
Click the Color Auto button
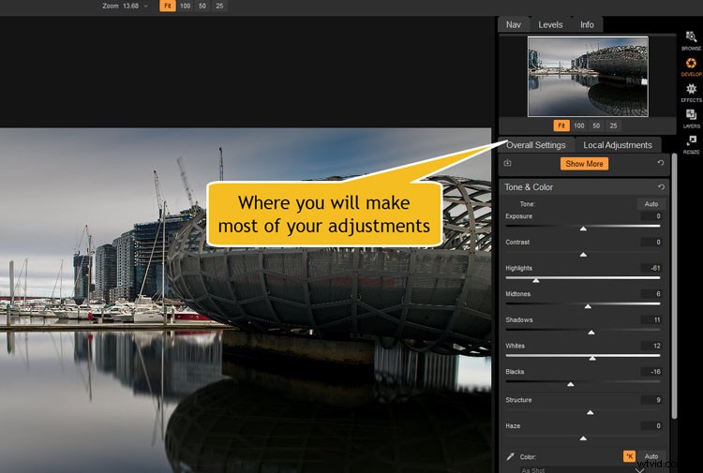pyautogui.click(x=651, y=456)
